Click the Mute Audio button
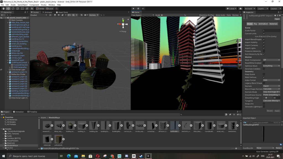This screenshot has width=283, height=159. [x=220, y=15]
